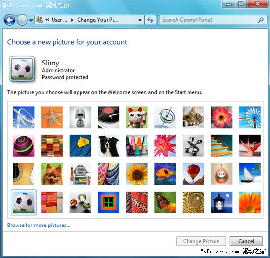Maximize the Control Panel window
The height and width of the screenshot is (258, 270).
click(x=241, y=4)
